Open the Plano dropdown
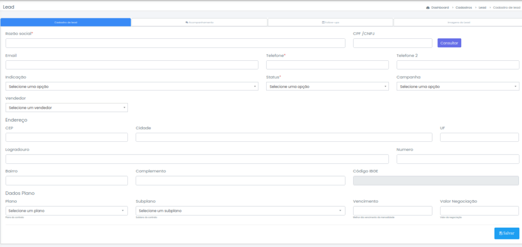 [66, 211]
